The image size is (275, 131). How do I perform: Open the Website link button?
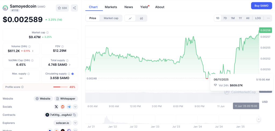pos(44,98)
